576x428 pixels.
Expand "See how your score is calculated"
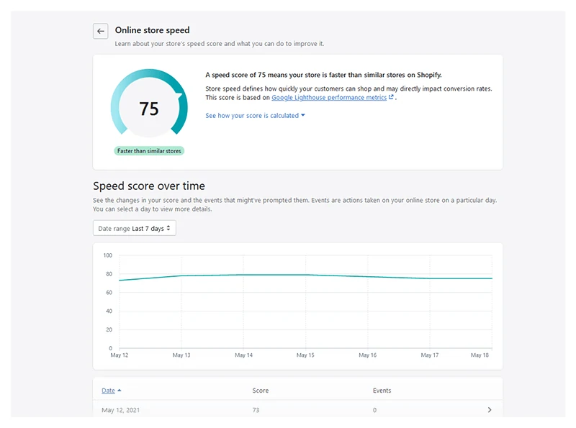pyautogui.click(x=255, y=116)
